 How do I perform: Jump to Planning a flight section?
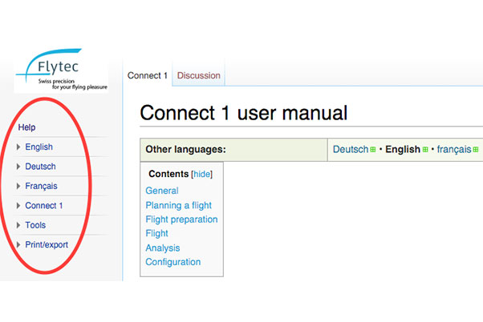[179, 205]
